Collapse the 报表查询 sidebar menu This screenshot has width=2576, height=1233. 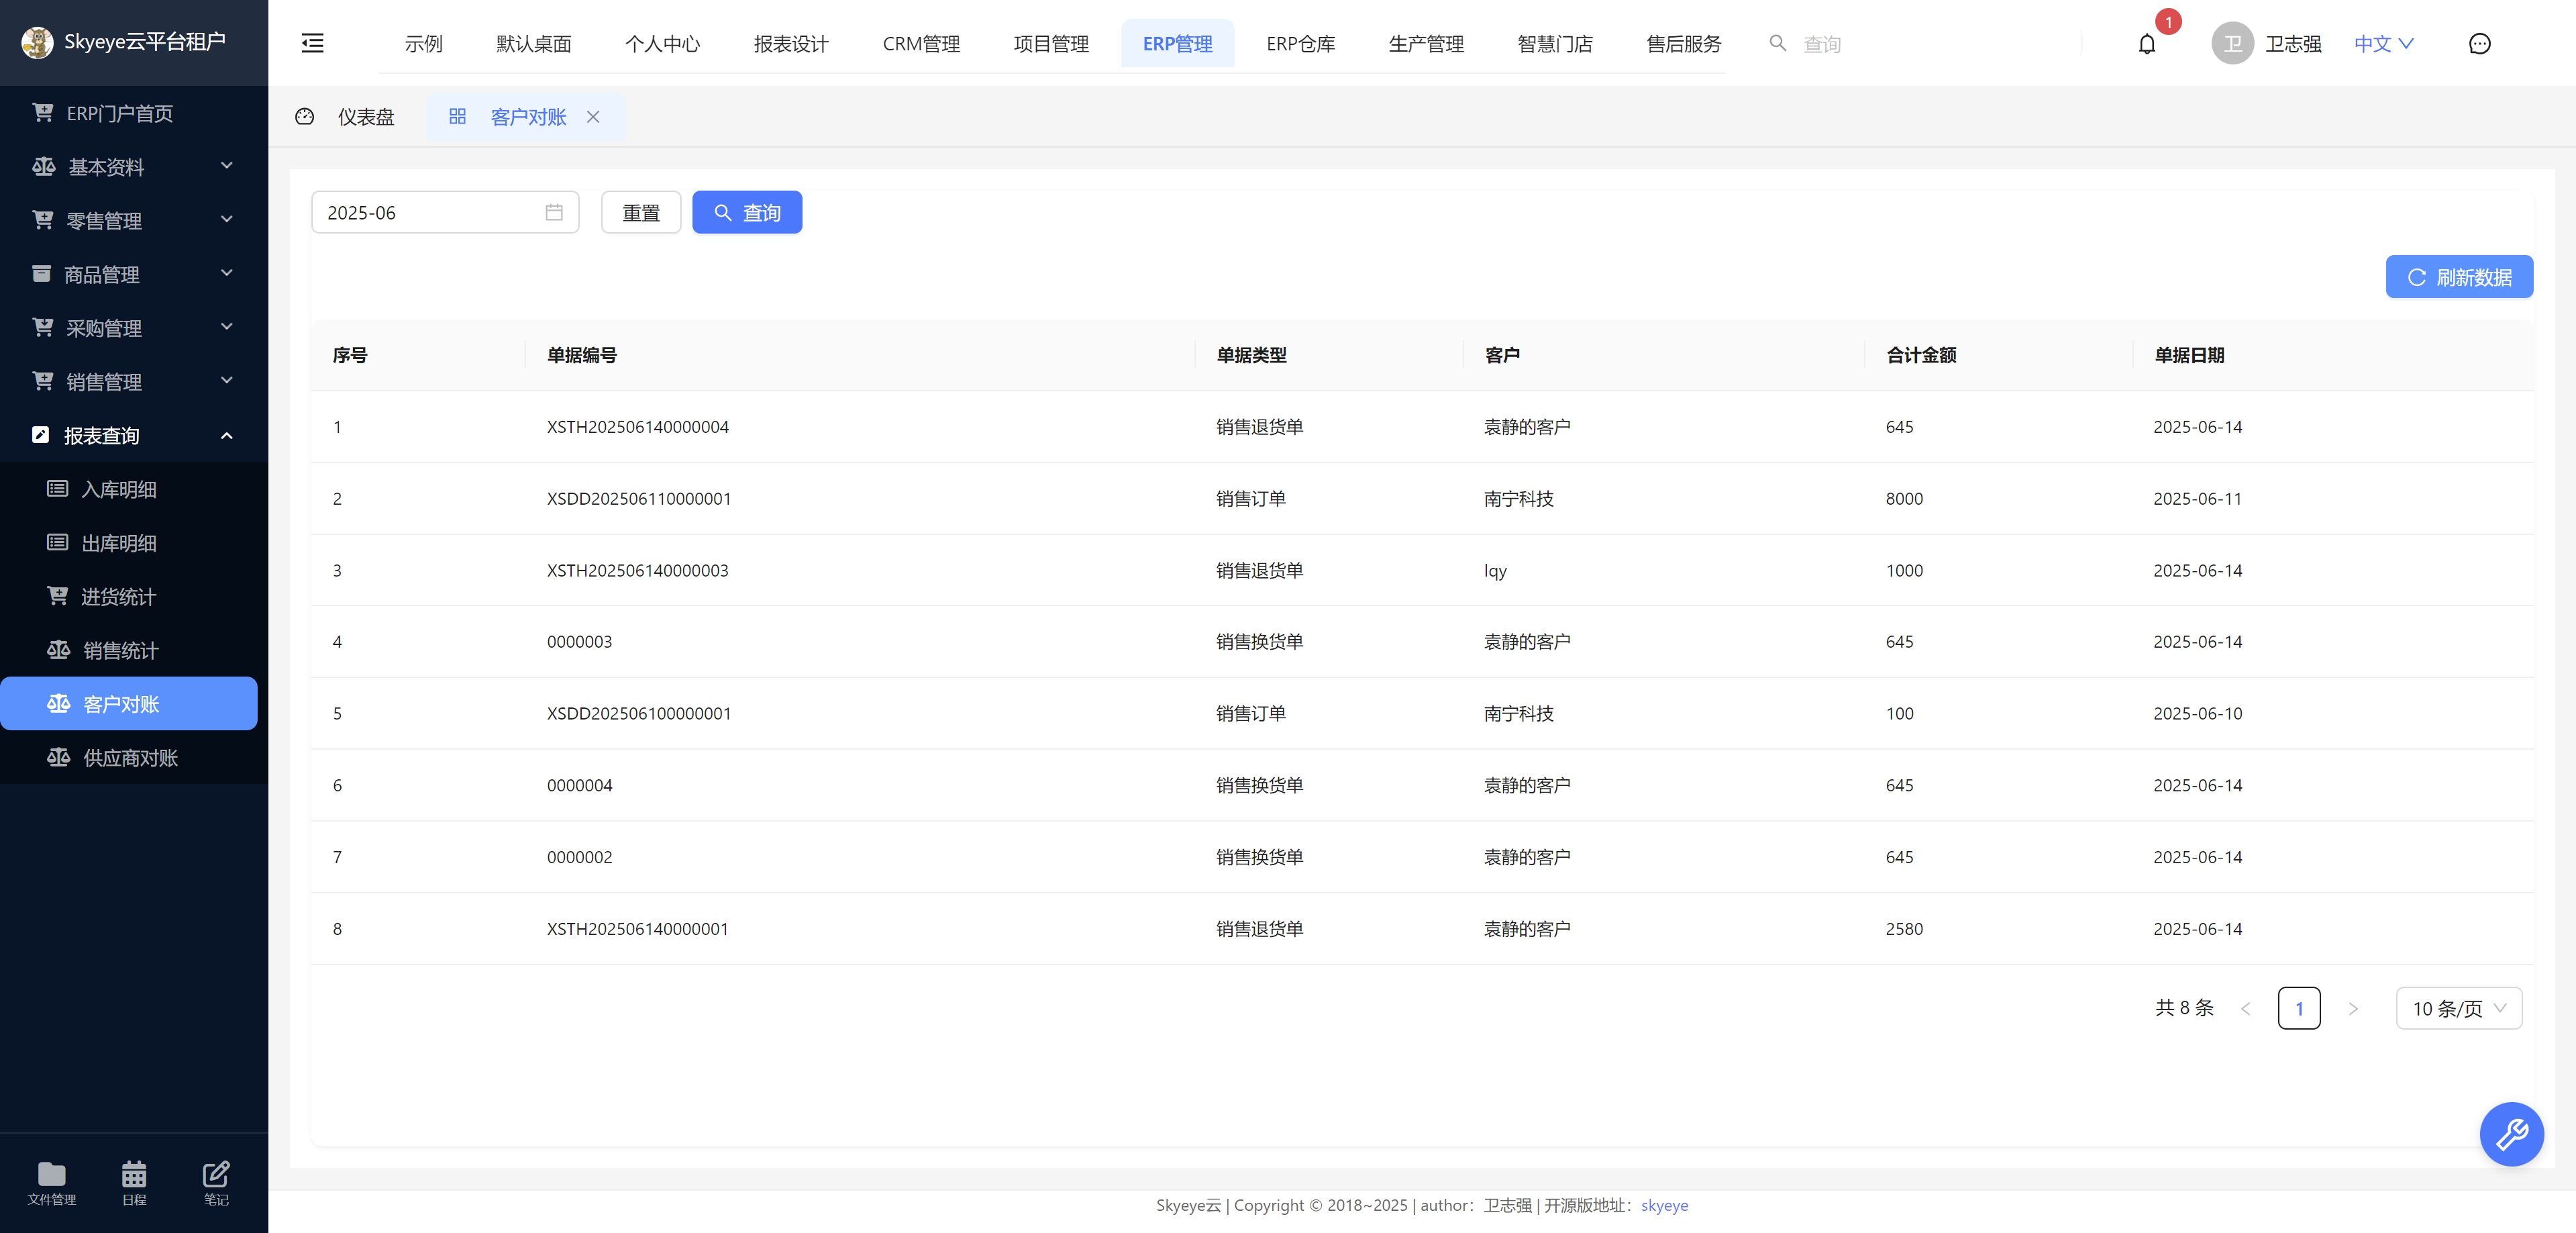[x=134, y=435]
